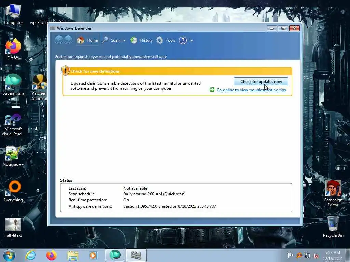Open the taskbar clock showing 5:13 AM
This screenshot has height=262, width=350.
[333, 255]
